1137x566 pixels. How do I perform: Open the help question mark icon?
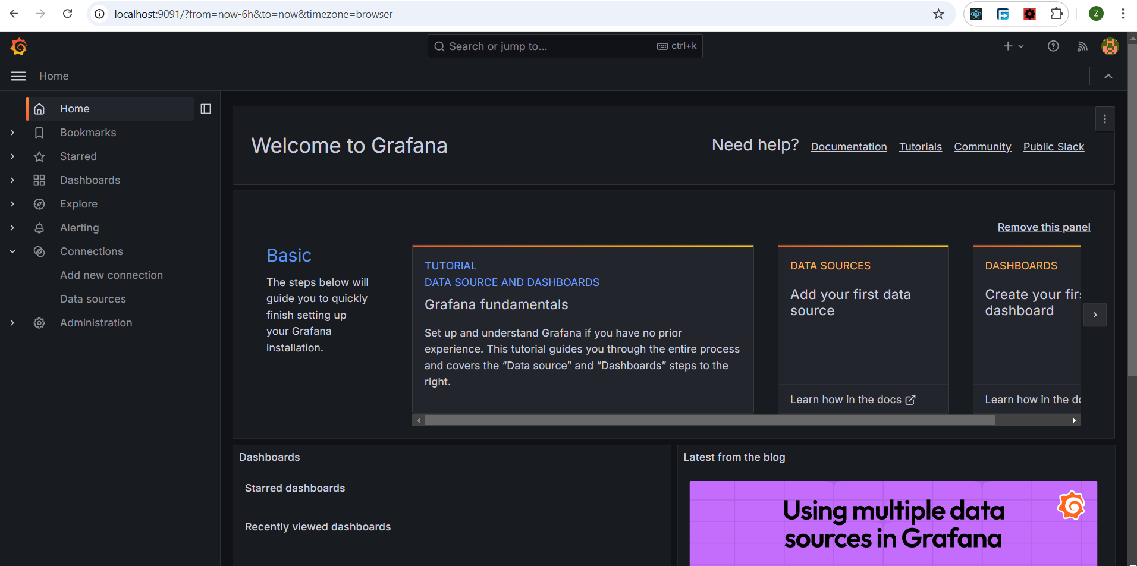(x=1053, y=46)
